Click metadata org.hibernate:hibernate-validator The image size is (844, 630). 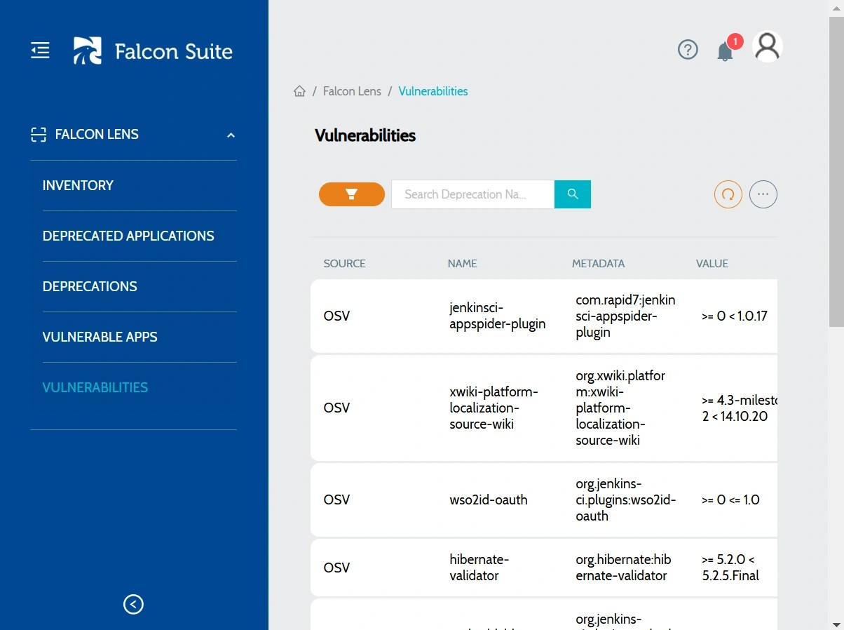pos(623,568)
